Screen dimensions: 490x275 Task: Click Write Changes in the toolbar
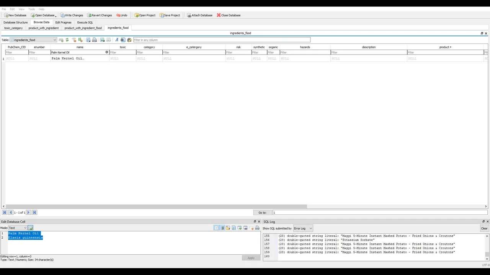[71, 15]
